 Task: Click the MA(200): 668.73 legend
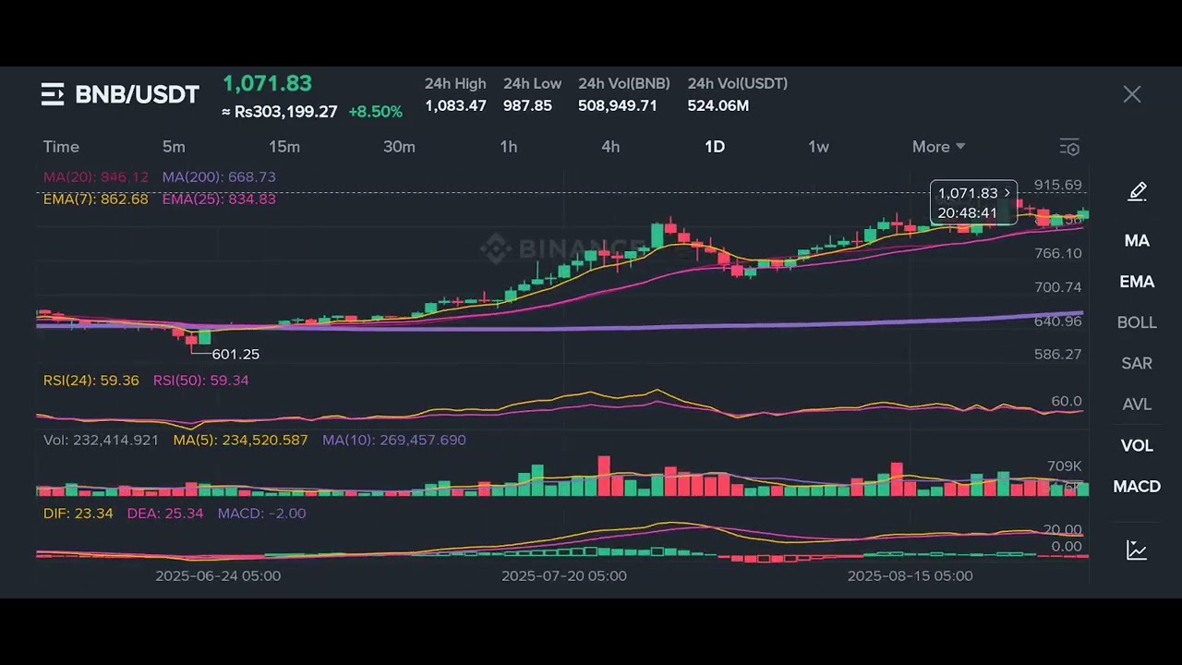point(219,176)
